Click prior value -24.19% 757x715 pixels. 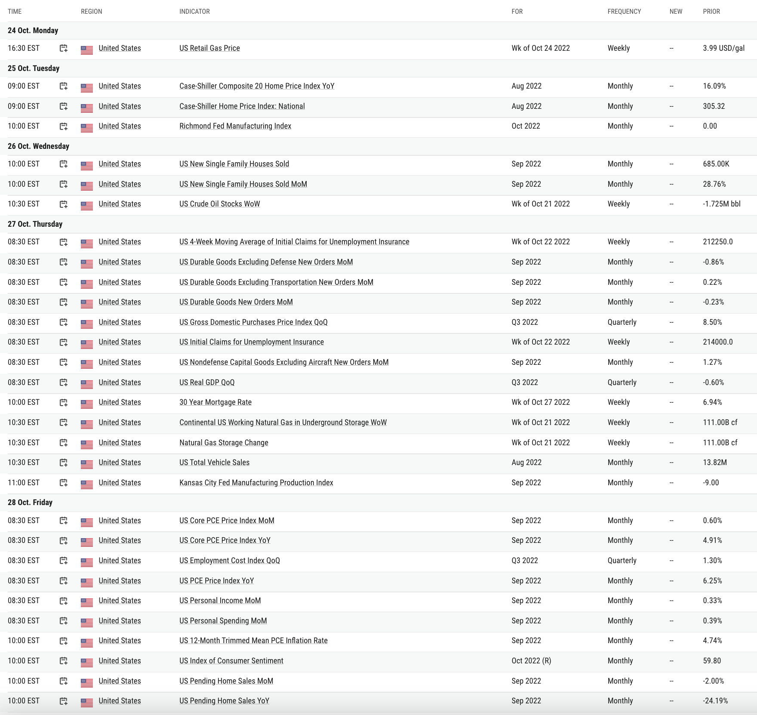coord(716,701)
